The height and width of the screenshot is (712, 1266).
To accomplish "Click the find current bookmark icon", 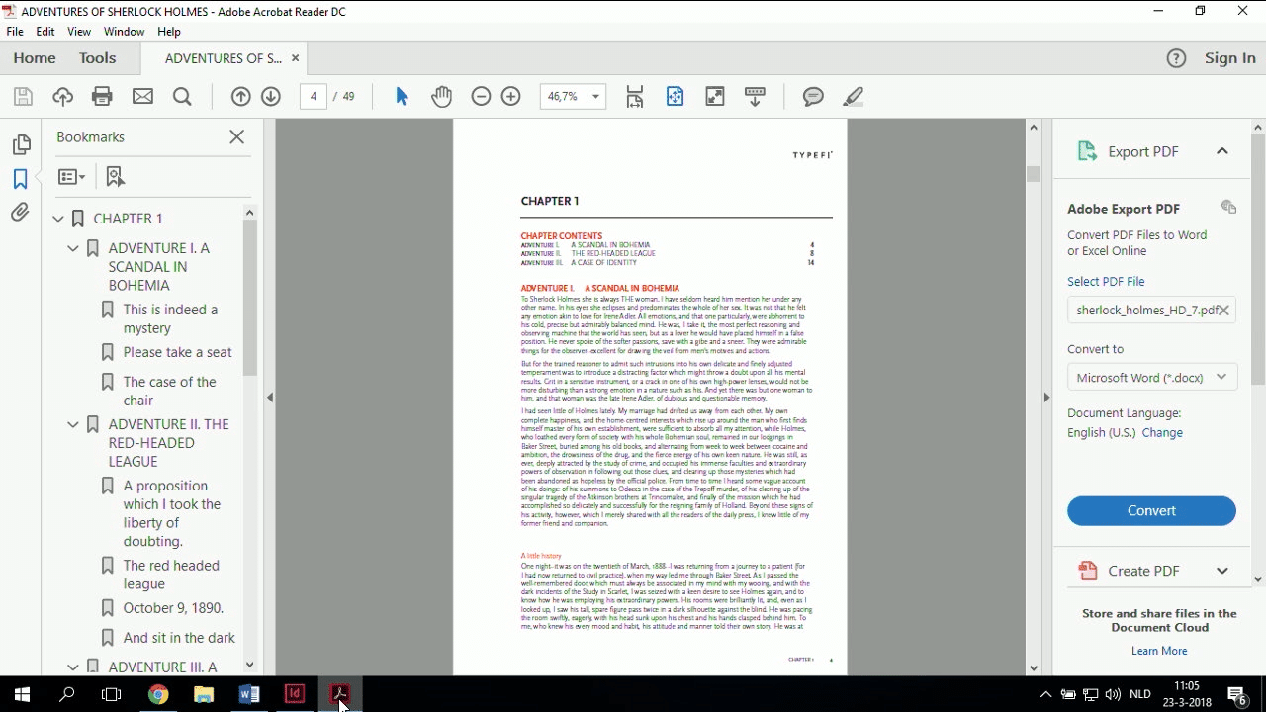I will point(115,176).
